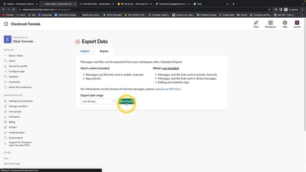Open a new browser tab with plus
Image resolution: width=306 pixels, height=172 pixels.
(x=233, y=4)
